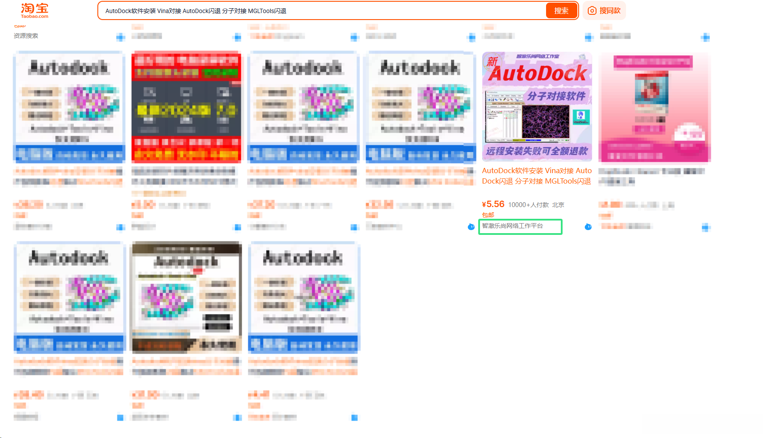Click the orange 搜索 button

tap(561, 10)
